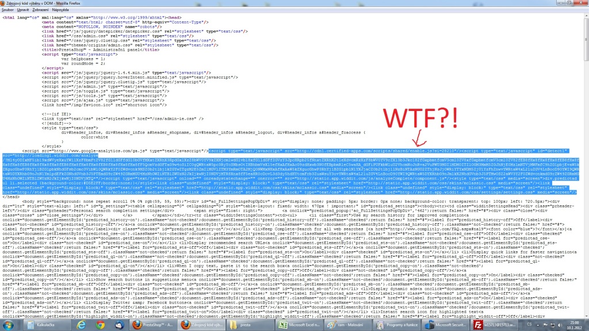Open the presta folder taskbar item
Viewport: 589px width, 331px height.
[x=250, y=325]
